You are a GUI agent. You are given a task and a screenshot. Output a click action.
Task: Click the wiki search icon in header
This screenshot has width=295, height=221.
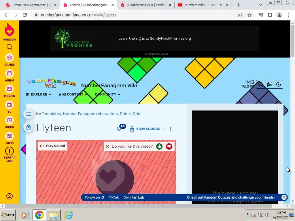261,84
